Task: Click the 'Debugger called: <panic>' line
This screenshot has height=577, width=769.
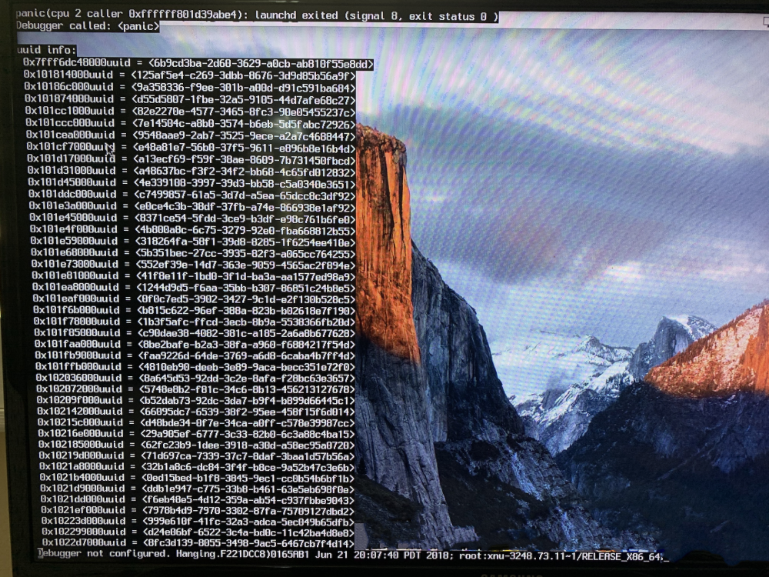Action: (88, 26)
